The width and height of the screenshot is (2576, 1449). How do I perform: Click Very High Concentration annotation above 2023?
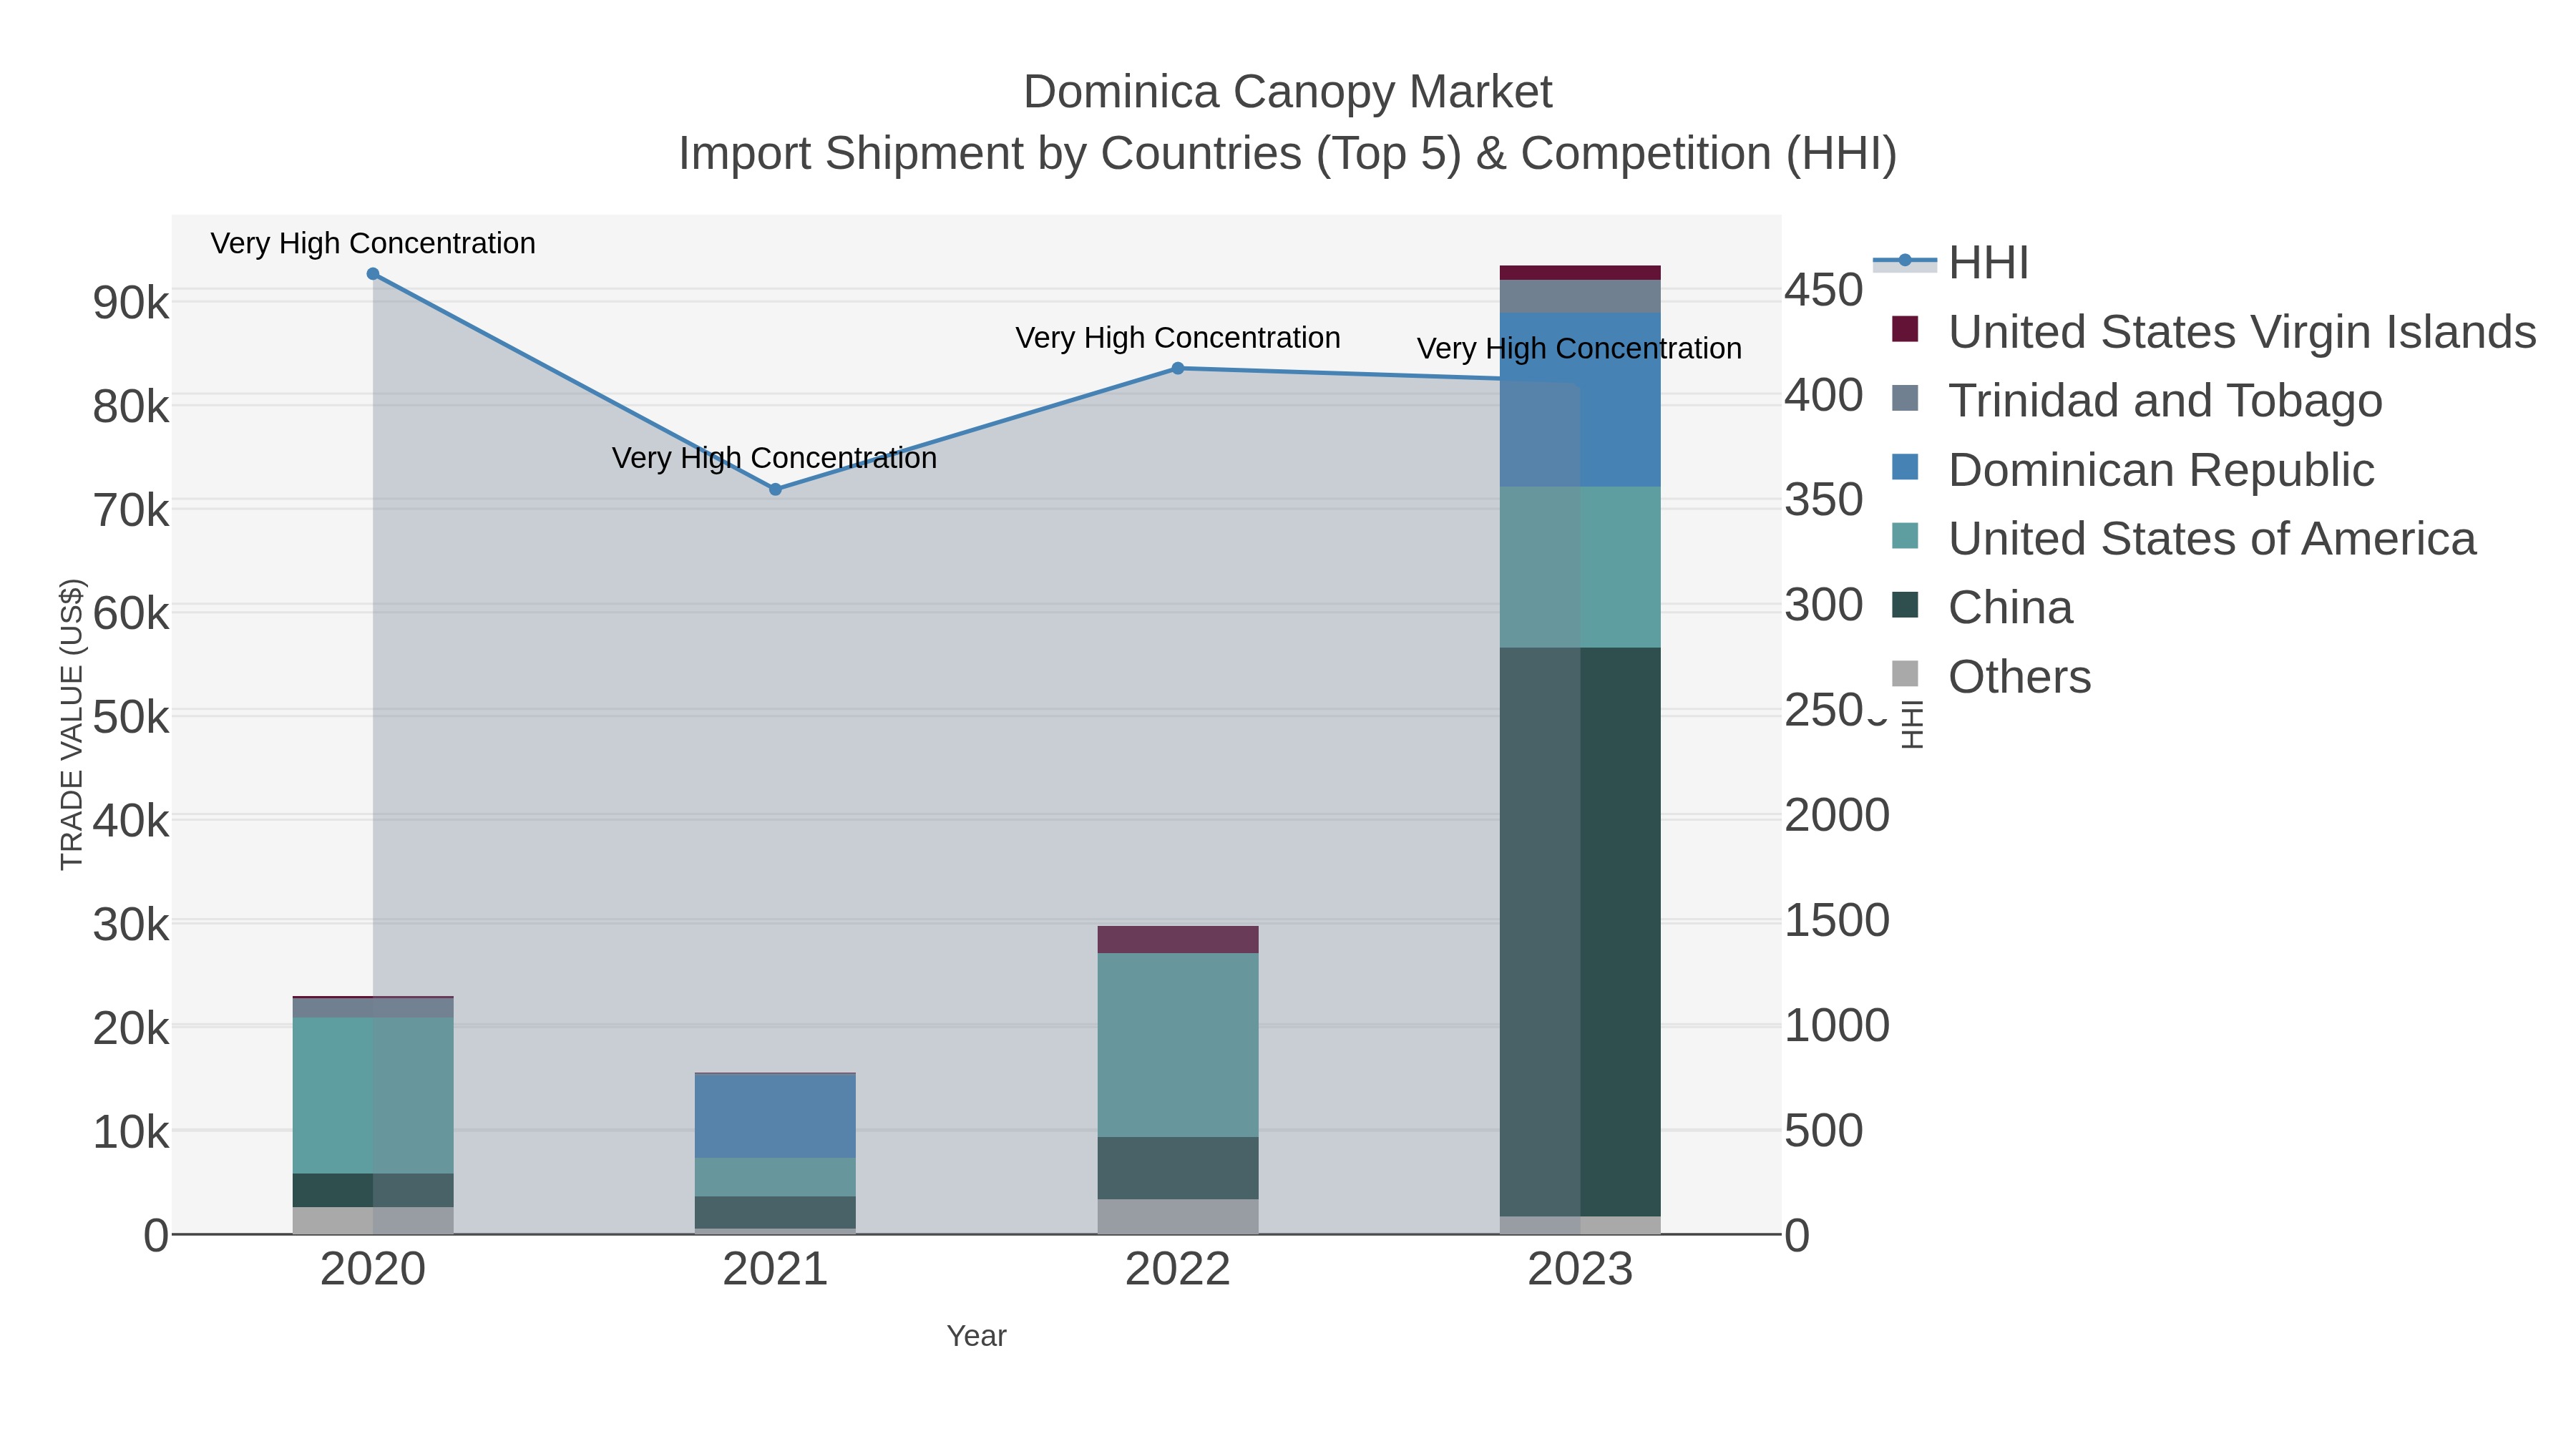pos(1579,348)
